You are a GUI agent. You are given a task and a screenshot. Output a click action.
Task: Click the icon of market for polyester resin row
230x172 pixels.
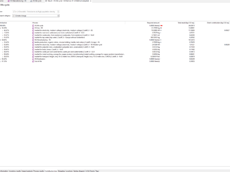coord(33,47)
